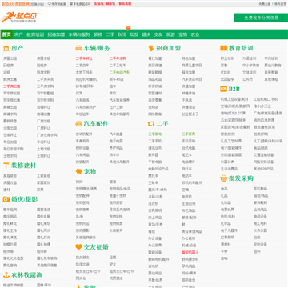Image resolution: width=288 pixels, height=288 pixels.
Task: Click the orange B2B badge icon
Action: (223, 89)
